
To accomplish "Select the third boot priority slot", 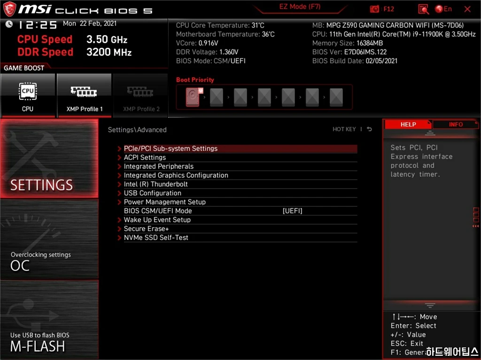I will tap(240, 97).
